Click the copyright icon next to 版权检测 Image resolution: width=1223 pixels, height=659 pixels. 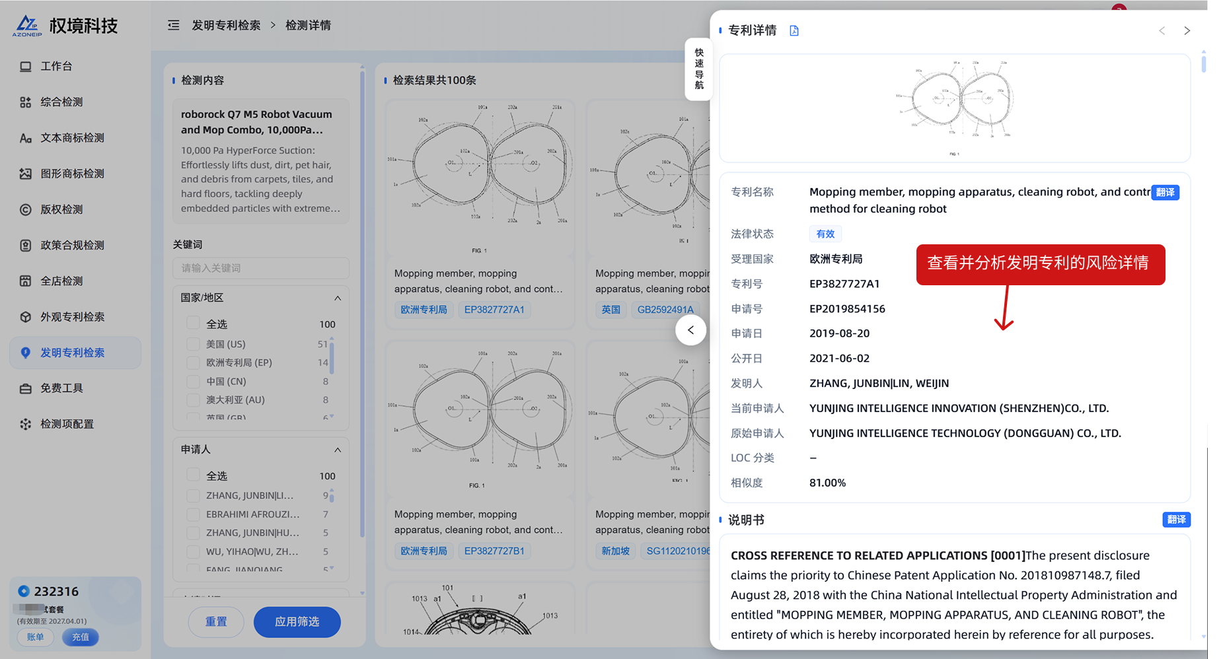click(26, 209)
